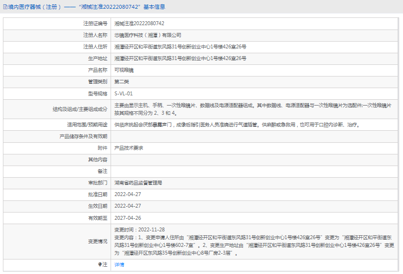
Task: Click the 变更情况 row label
Action: tap(97, 241)
